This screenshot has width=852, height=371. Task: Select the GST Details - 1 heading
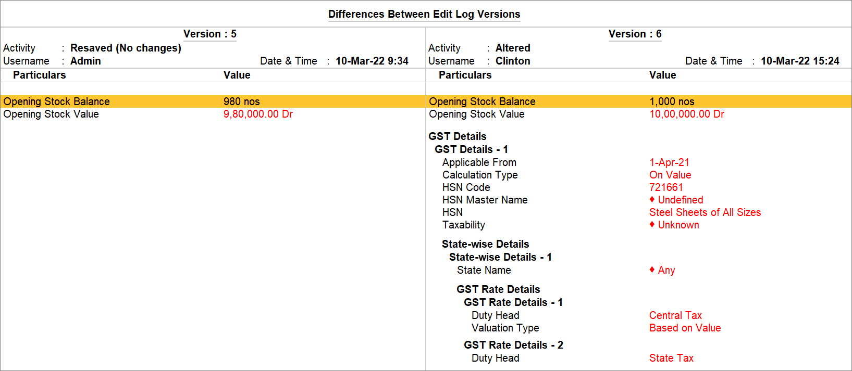(471, 149)
